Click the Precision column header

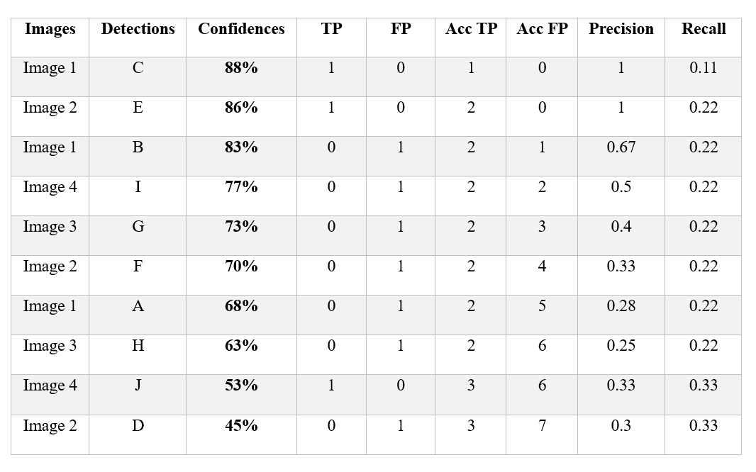click(x=621, y=29)
